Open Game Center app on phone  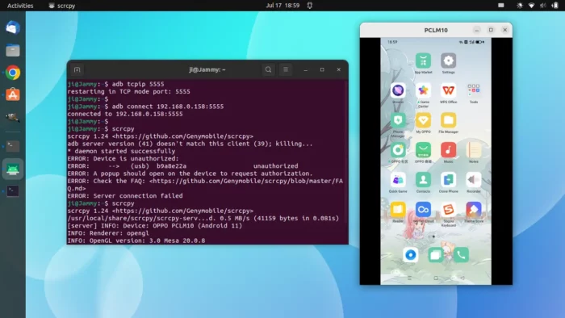pyautogui.click(x=423, y=90)
